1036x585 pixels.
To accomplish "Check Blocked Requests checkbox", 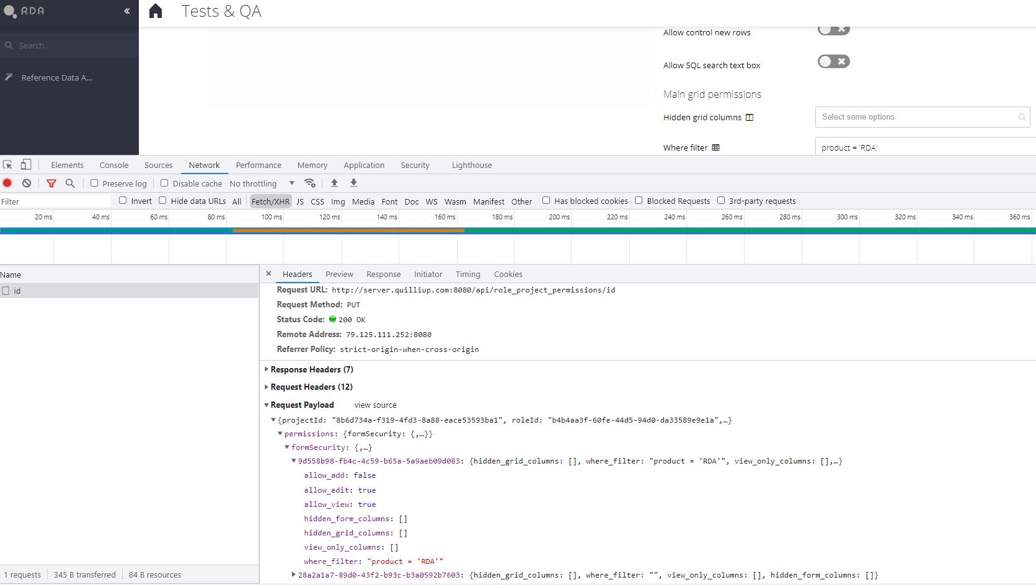I will (639, 200).
